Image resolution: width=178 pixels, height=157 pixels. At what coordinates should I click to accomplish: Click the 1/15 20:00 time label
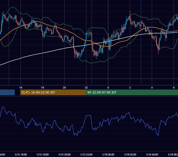(64, 154)
